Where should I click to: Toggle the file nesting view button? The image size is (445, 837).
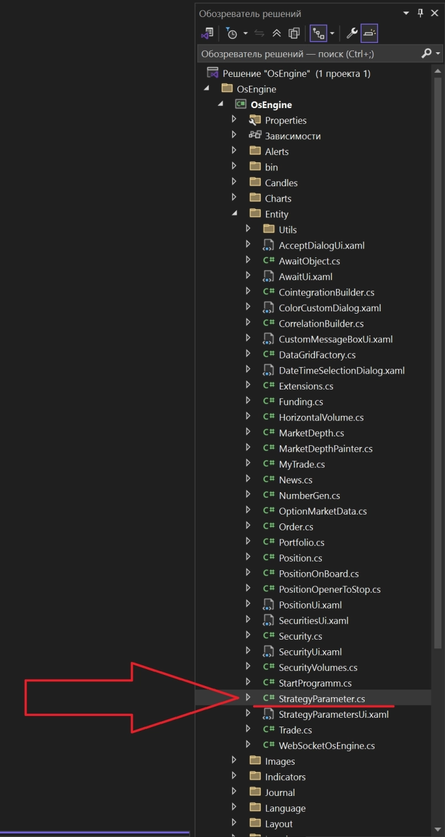tap(318, 33)
